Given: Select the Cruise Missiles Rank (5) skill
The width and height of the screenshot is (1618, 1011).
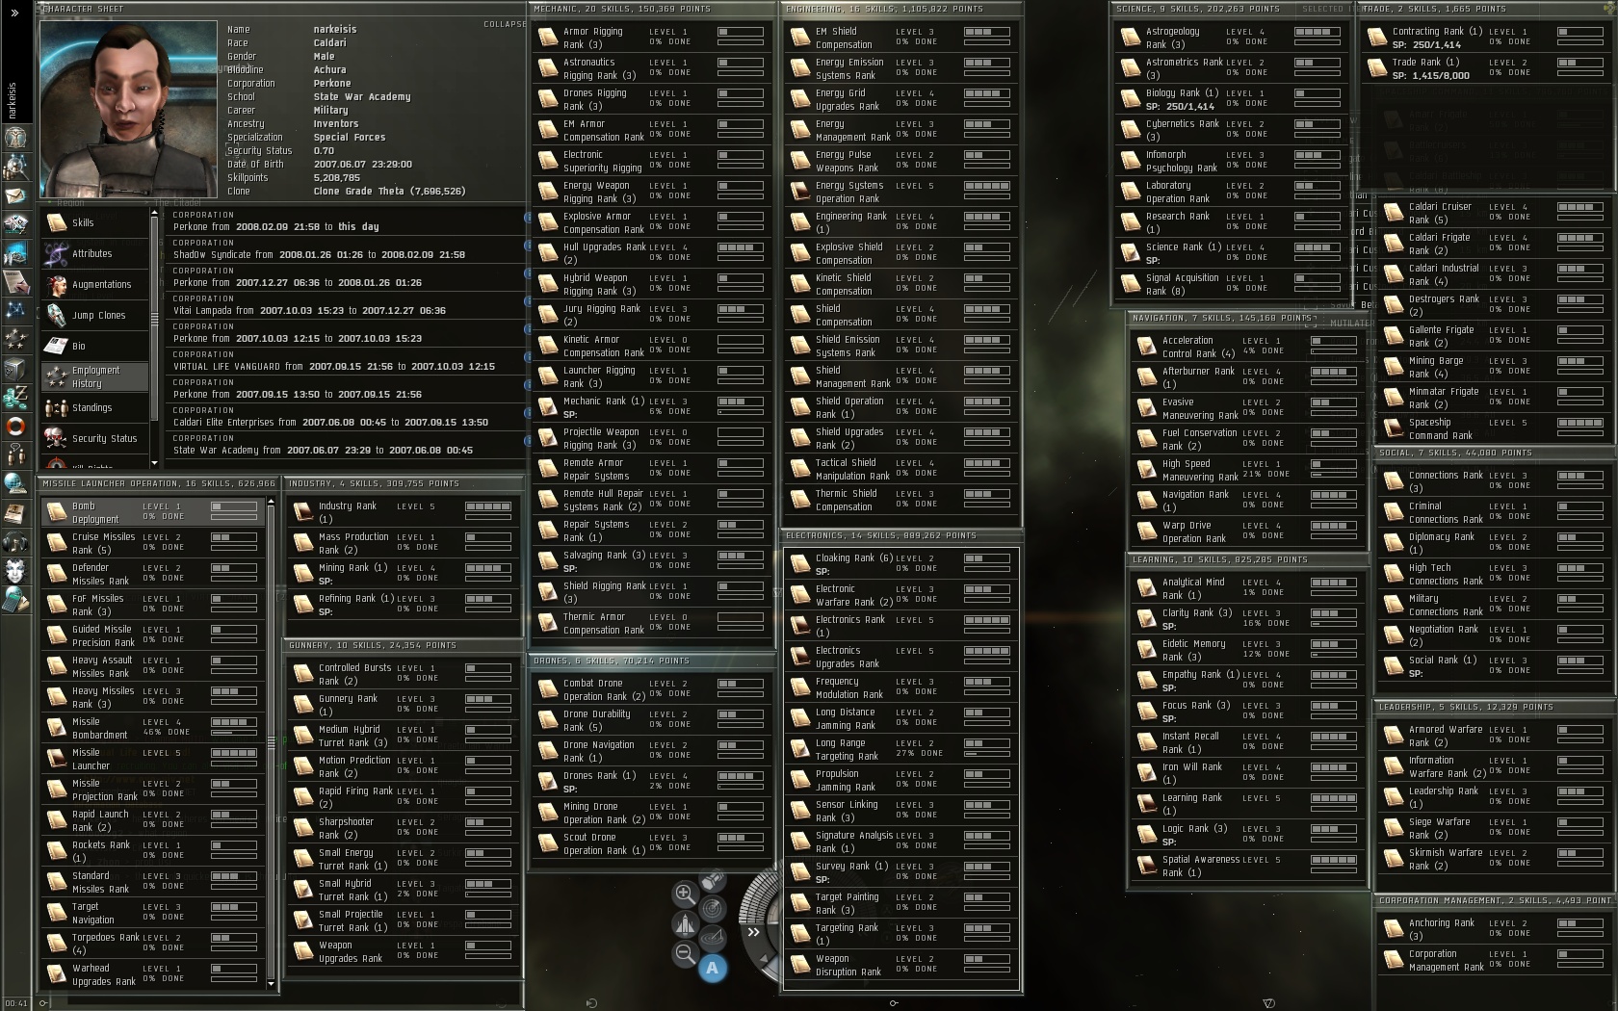Looking at the screenshot, I should click(152, 542).
